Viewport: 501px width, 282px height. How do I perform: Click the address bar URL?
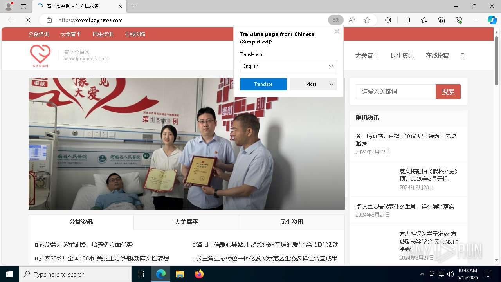[x=90, y=20]
